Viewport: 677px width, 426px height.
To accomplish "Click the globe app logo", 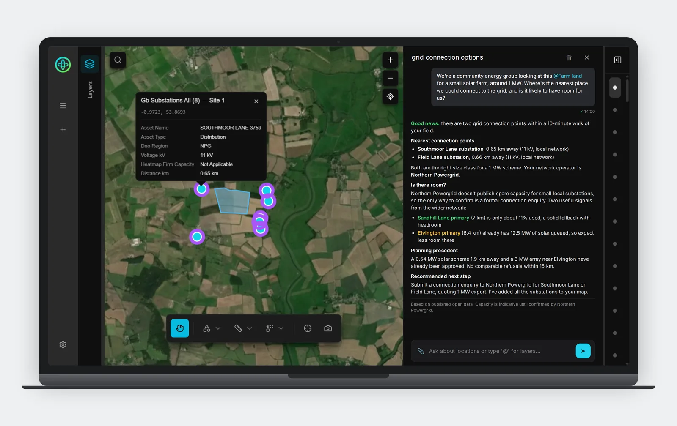I will (x=63, y=65).
